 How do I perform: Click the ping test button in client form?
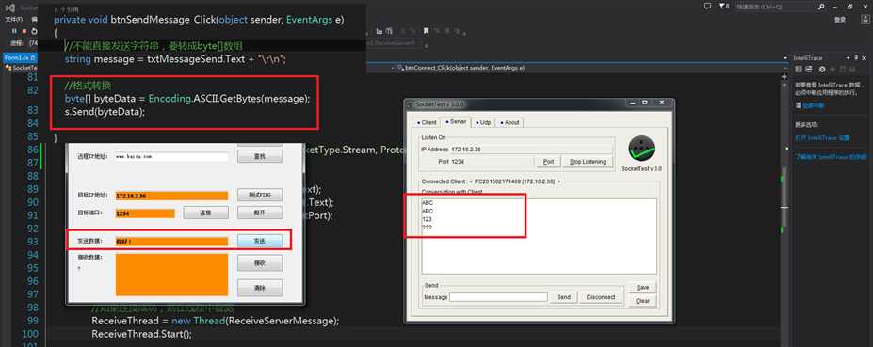point(259,196)
